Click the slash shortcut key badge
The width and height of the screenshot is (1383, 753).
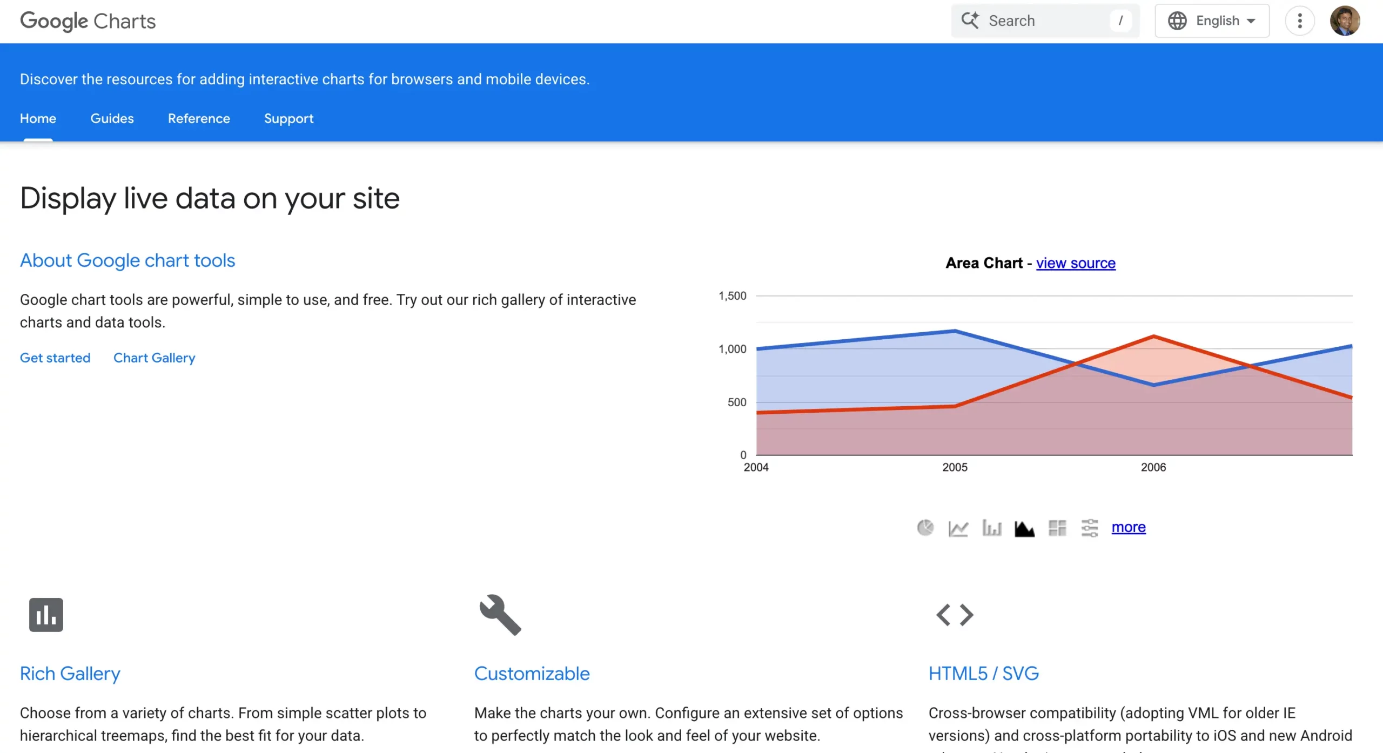point(1120,21)
